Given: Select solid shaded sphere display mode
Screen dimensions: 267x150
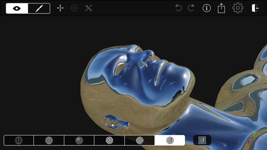Looking at the screenshot, I should point(79,140).
